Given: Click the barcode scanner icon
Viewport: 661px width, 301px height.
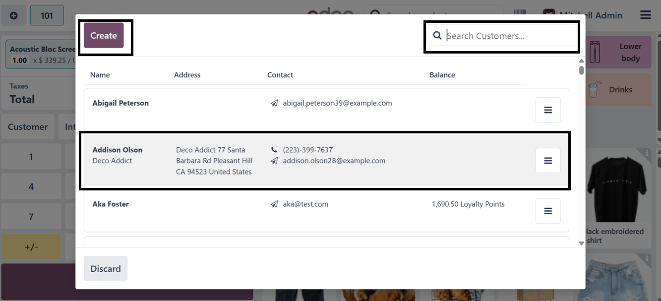Looking at the screenshot, I should coord(520,14).
